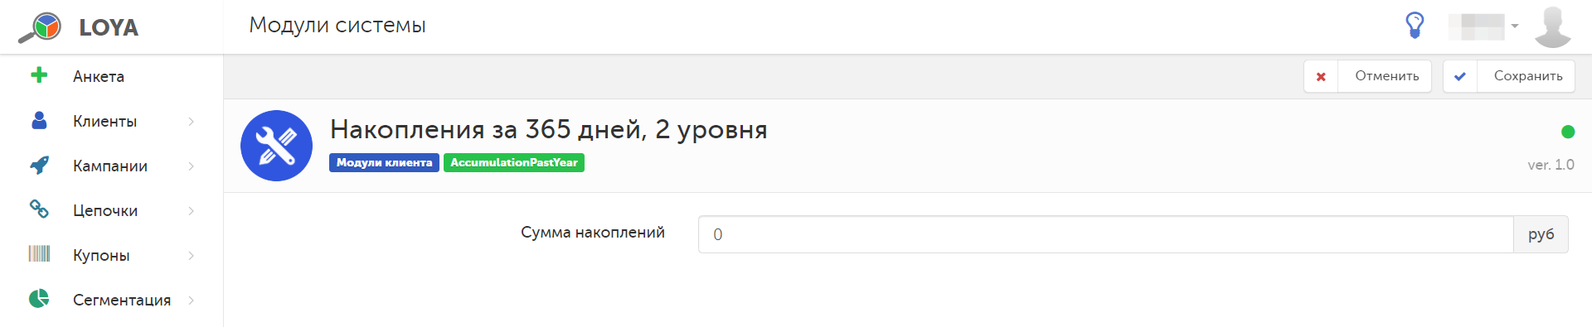The image size is (1592, 327).
Task: Open the lightbulb hints icon
Action: coord(1415,25)
